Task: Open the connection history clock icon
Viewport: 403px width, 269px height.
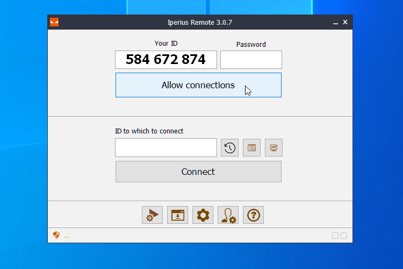Action: 230,148
